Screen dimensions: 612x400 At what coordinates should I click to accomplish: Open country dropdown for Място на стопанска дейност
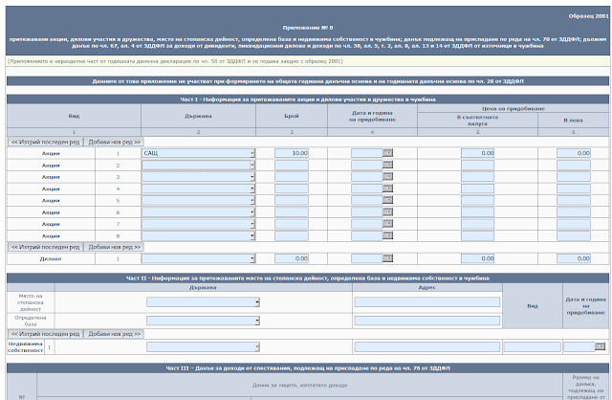coord(203,302)
